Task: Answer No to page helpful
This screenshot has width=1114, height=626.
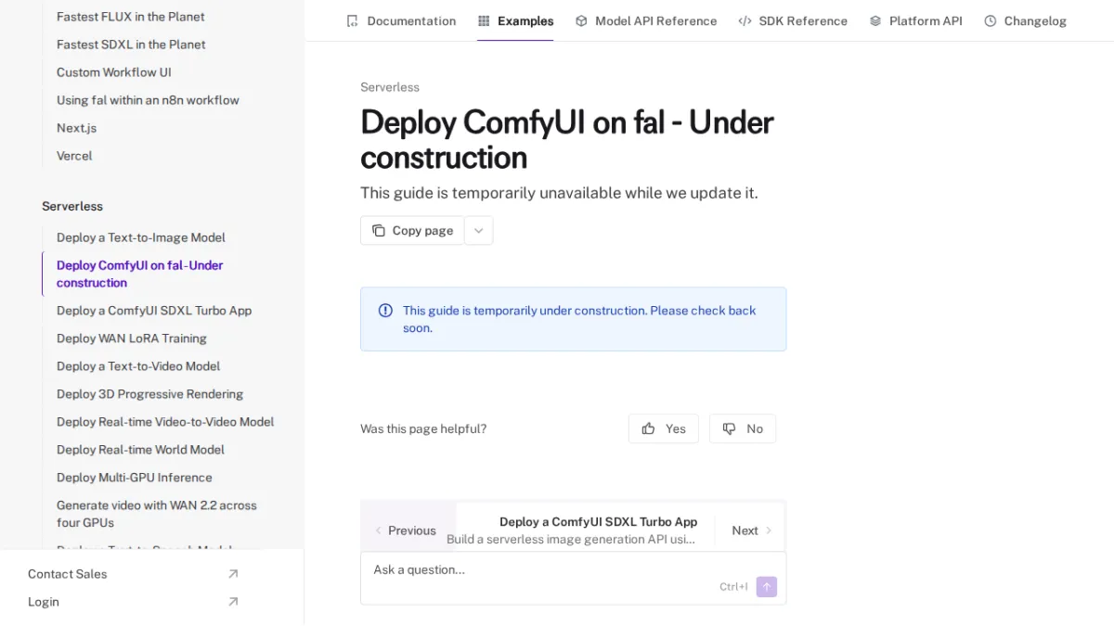Action: [743, 428]
